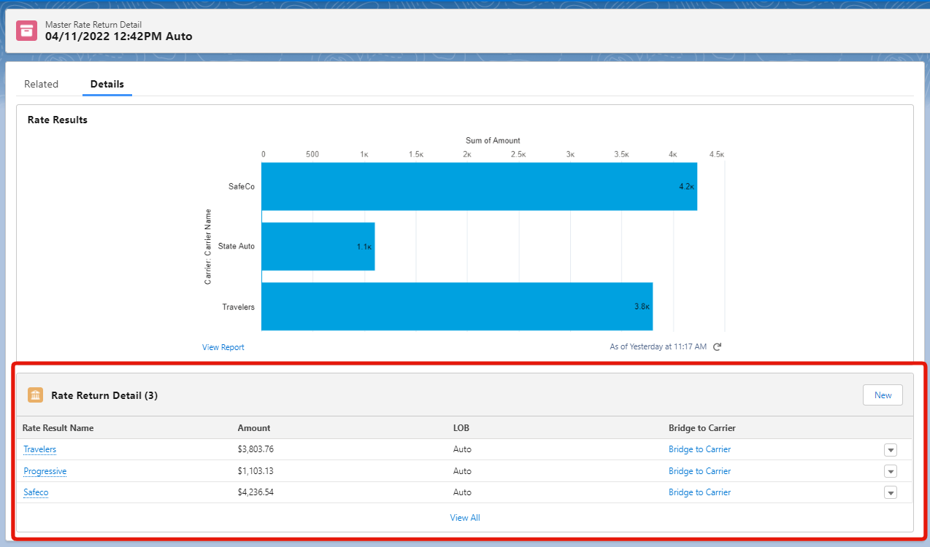Click the SafeCo bar in the chart
930x547 pixels.
coord(479,187)
